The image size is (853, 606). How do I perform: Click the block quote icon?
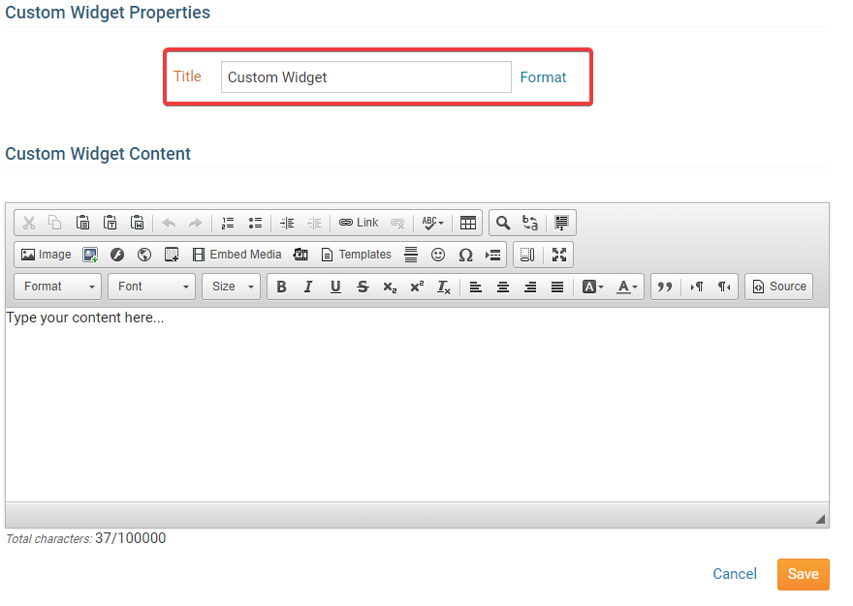[664, 287]
